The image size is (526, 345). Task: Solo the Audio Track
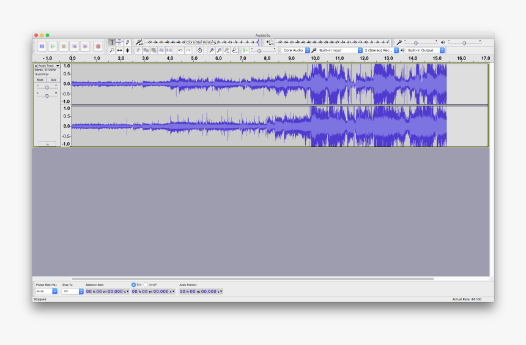coord(53,80)
